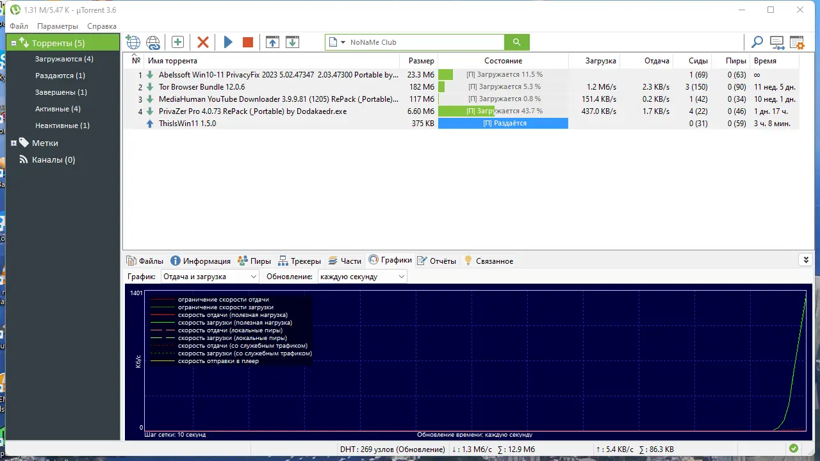
Task: Click the blue Раздаётся progress bar
Action: [x=503, y=124]
